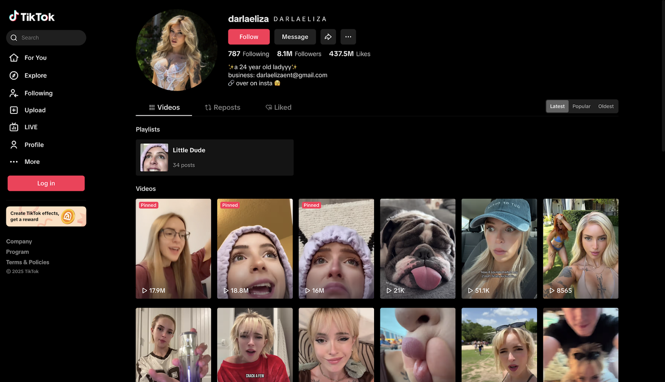
Task: Expand the Company footer section
Action: tap(19, 242)
